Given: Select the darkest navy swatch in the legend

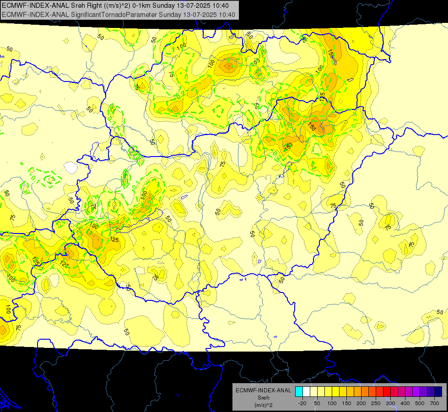Looking at the screenshot, I should (x=438, y=392).
